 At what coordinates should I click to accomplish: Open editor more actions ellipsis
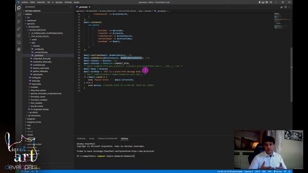pos(289,7)
